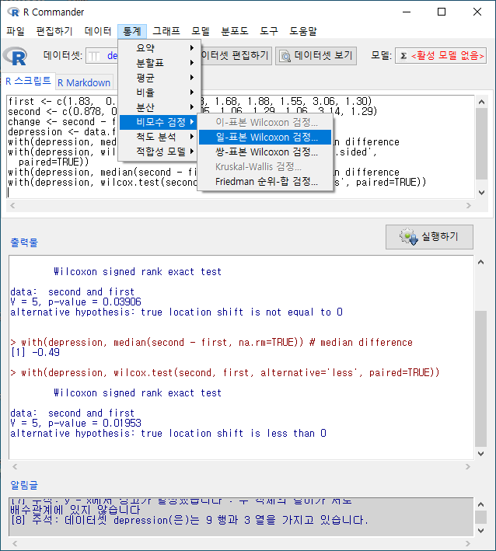Open the 데이터 menu

[98, 31]
